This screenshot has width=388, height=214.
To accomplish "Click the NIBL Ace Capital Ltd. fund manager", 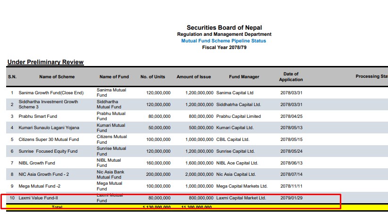I will (237, 163).
